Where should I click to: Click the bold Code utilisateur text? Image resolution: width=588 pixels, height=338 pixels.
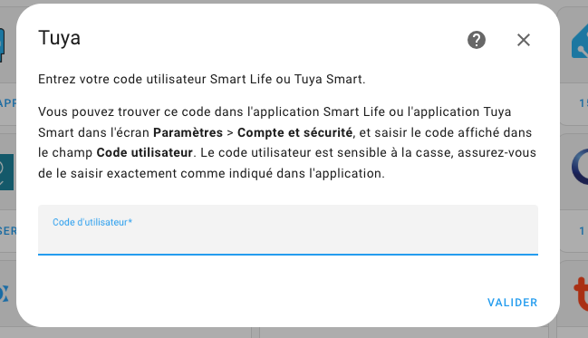145,152
